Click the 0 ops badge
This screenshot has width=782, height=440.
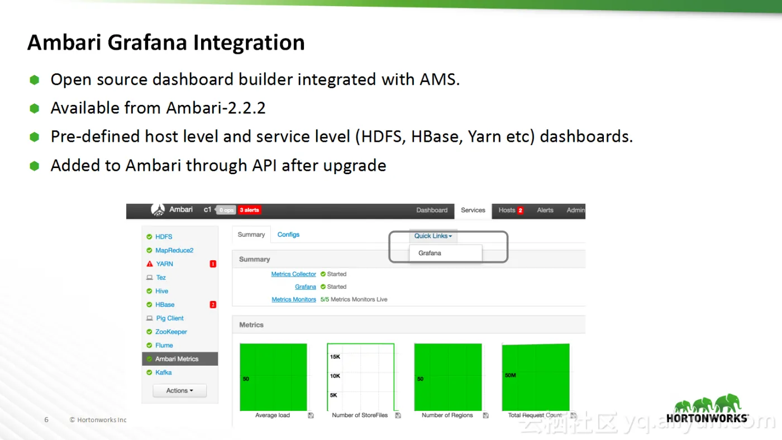tap(226, 211)
